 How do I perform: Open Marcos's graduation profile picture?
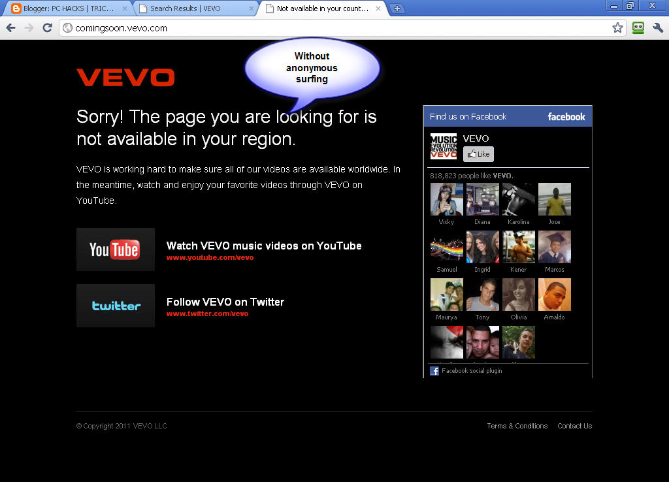click(x=554, y=247)
